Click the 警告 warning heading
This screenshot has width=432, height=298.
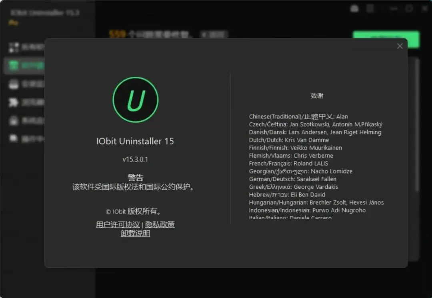point(135,177)
